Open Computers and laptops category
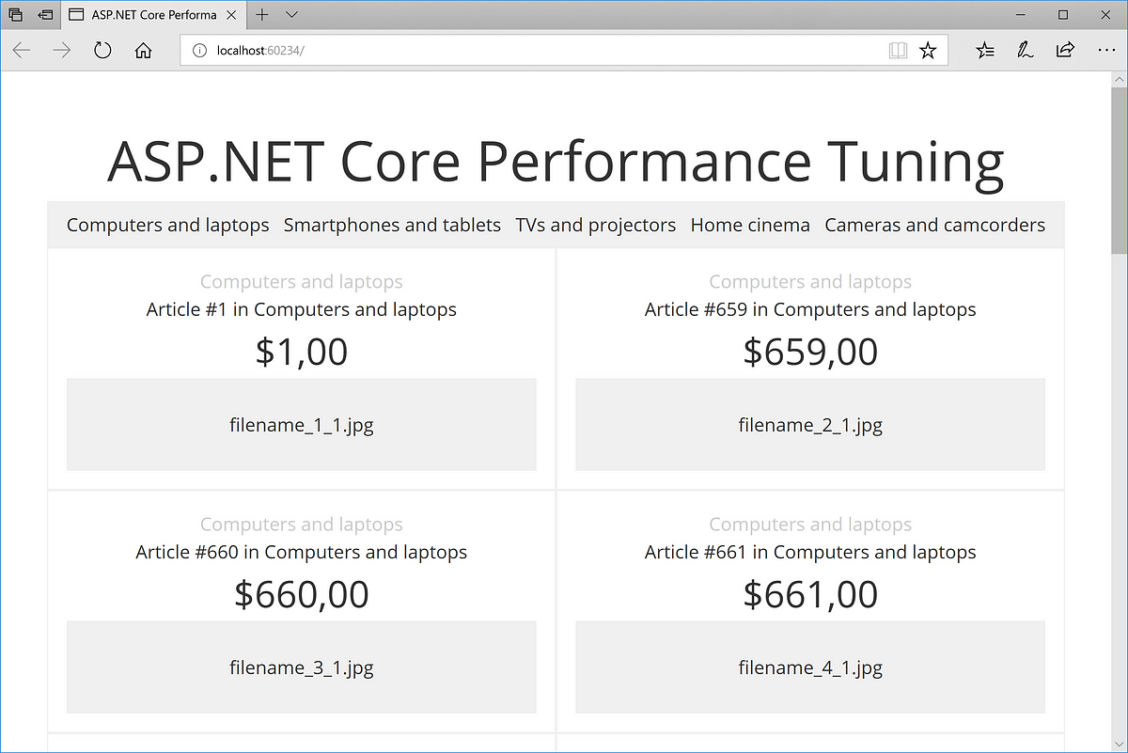The height and width of the screenshot is (753, 1128). tap(168, 226)
